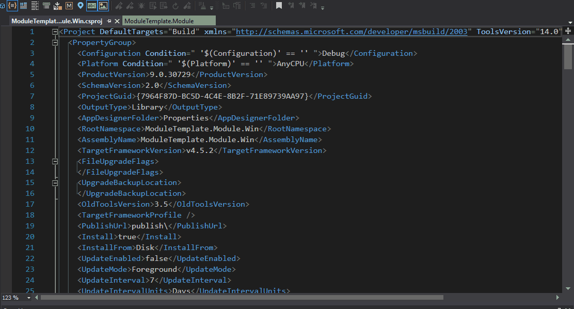Image resolution: width=574 pixels, height=309 pixels.
Task: Click 'Properties' in AppDesignerFolder line
Action: click(186, 118)
